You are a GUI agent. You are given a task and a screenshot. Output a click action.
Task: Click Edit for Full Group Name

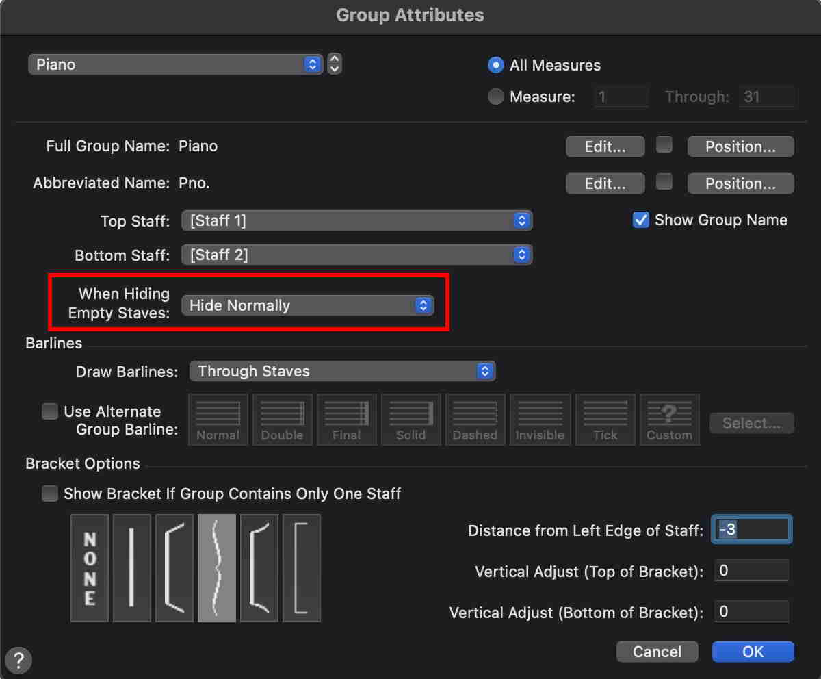click(605, 146)
